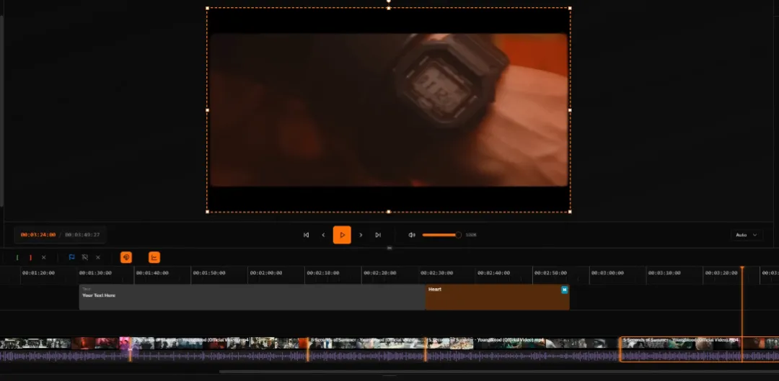Image resolution: width=779 pixels, height=381 pixels.
Task: Click the panel divider grip below player
Action: click(x=389, y=248)
